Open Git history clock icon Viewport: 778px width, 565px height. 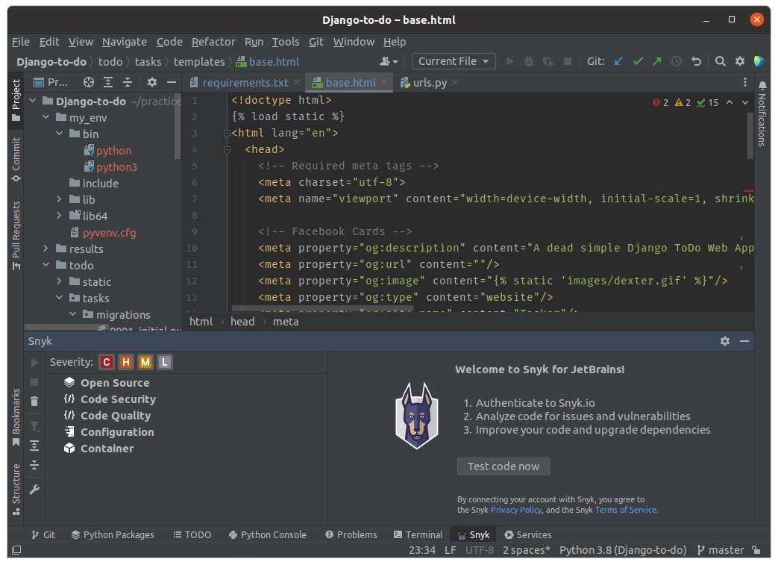pyautogui.click(x=677, y=61)
